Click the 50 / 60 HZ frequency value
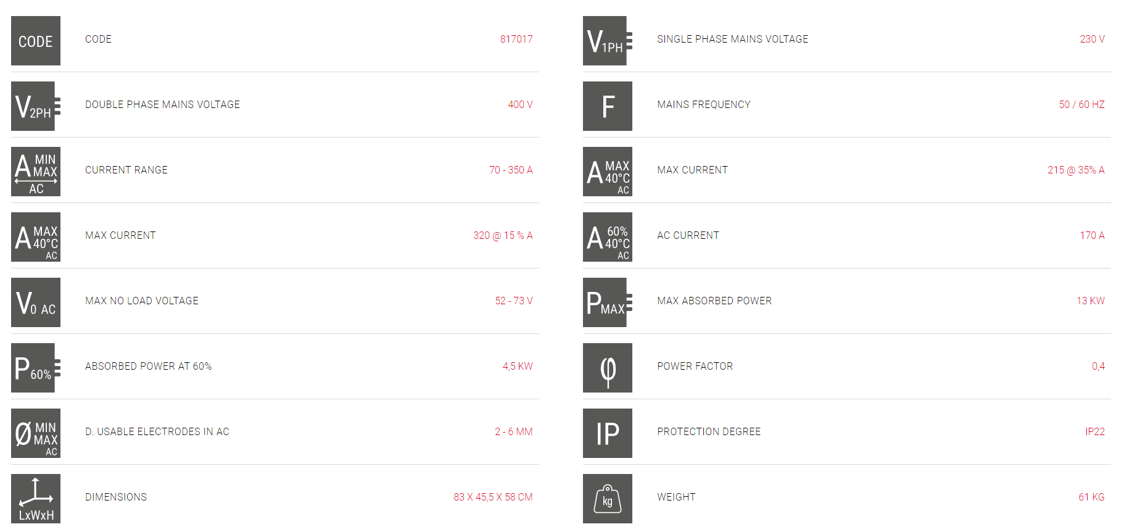Viewport: 1132px width, 532px height. point(1081,104)
